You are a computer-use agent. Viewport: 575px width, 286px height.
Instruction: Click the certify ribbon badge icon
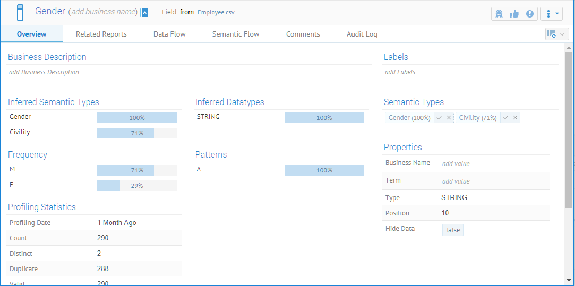coord(499,14)
